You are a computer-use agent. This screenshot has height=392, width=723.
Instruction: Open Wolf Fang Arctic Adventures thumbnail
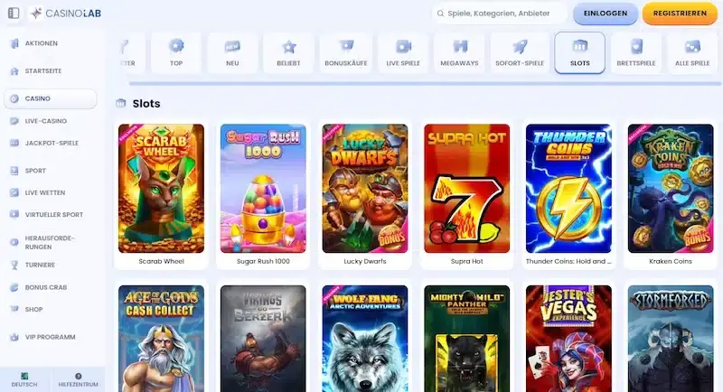[365, 339]
